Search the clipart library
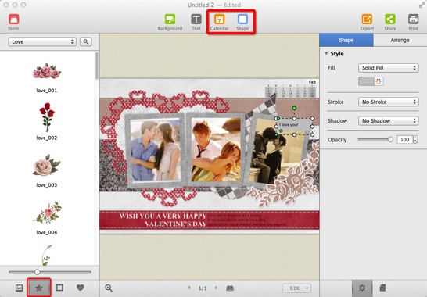 (x=86, y=41)
